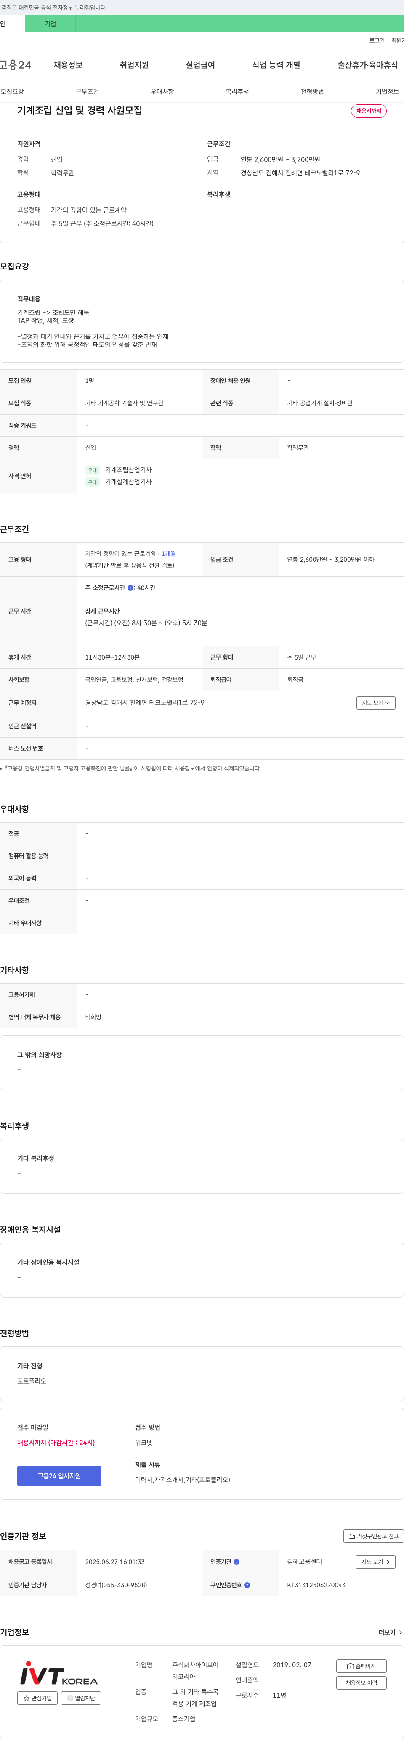The width and height of the screenshot is (404, 1739).
Task: Click the deadline text 채용시까지 (마감시간 : 24시)
Action: [x=56, y=1443]
